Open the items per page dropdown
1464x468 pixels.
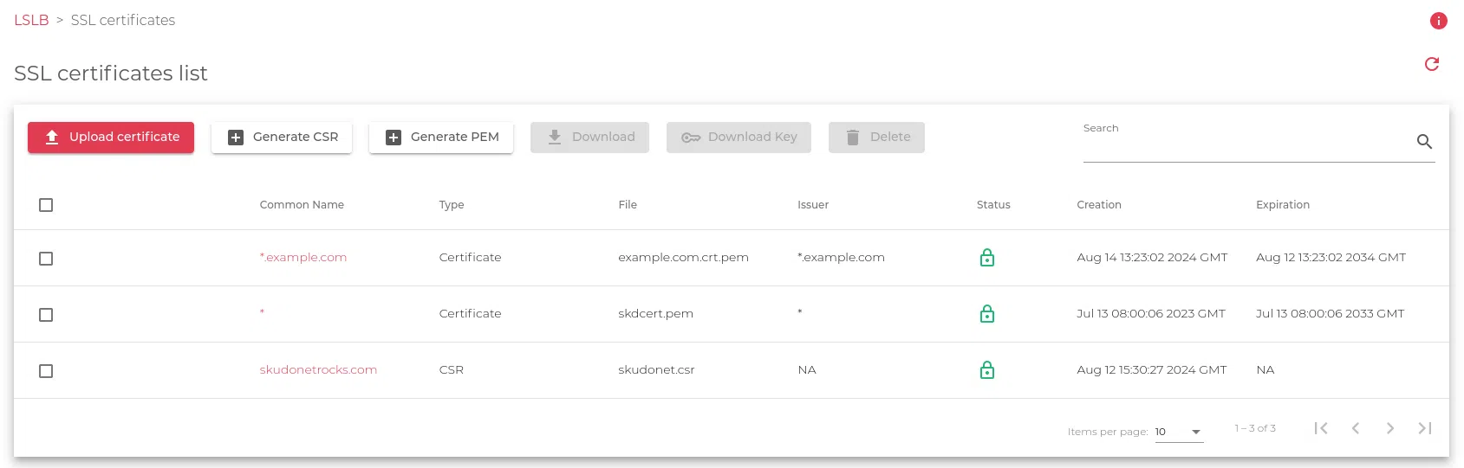1179,432
